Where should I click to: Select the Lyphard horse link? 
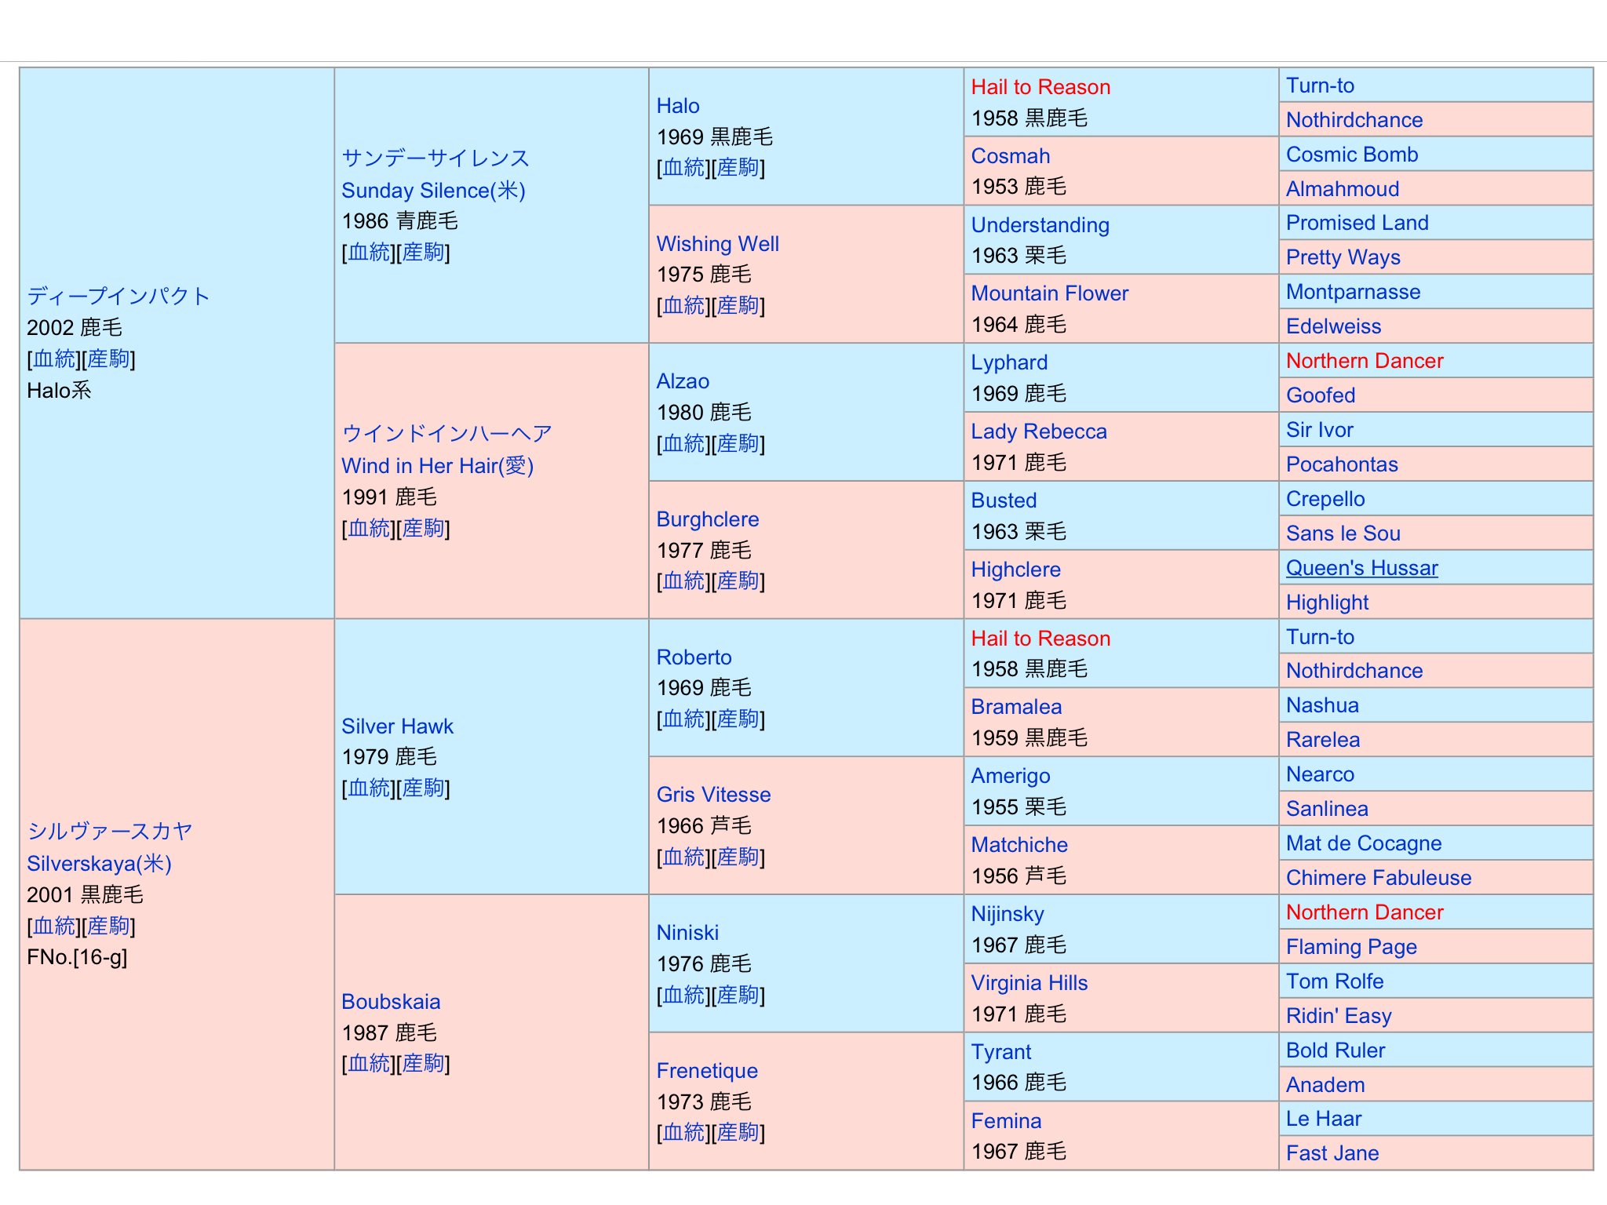click(x=1009, y=362)
